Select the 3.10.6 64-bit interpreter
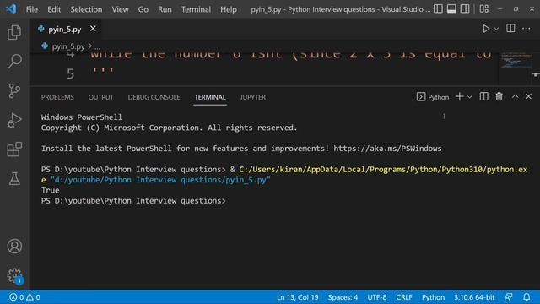The width and height of the screenshot is (540, 304). tap(474, 297)
